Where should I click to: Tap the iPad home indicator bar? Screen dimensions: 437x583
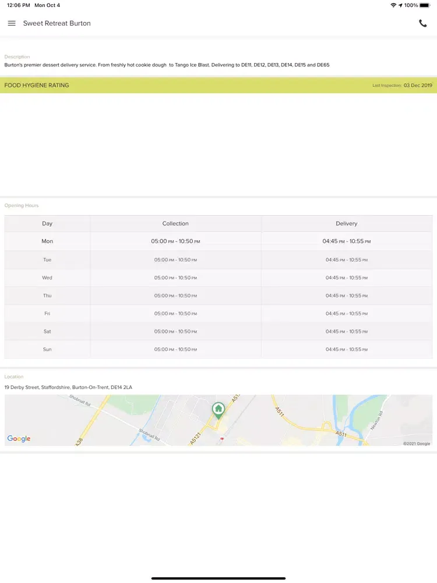(x=218, y=578)
